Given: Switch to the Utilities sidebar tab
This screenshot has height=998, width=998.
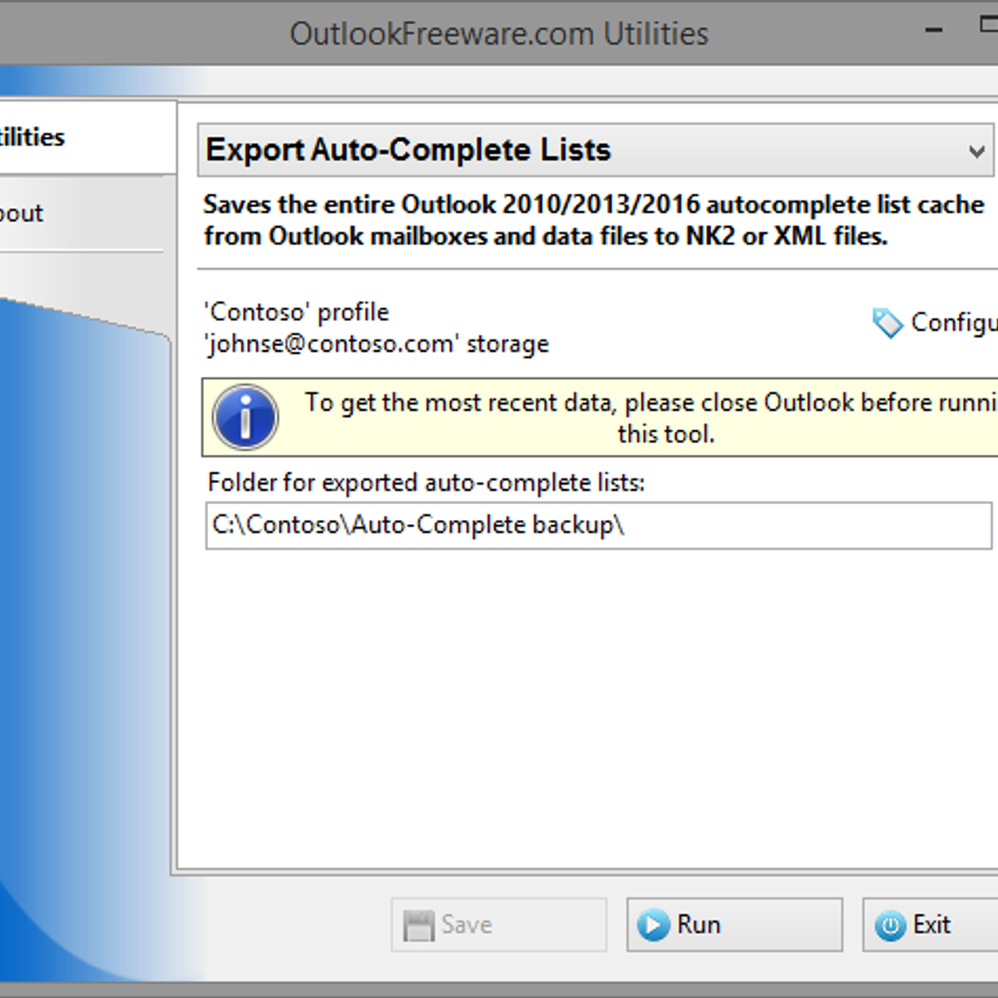Looking at the screenshot, I should [33, 137].
